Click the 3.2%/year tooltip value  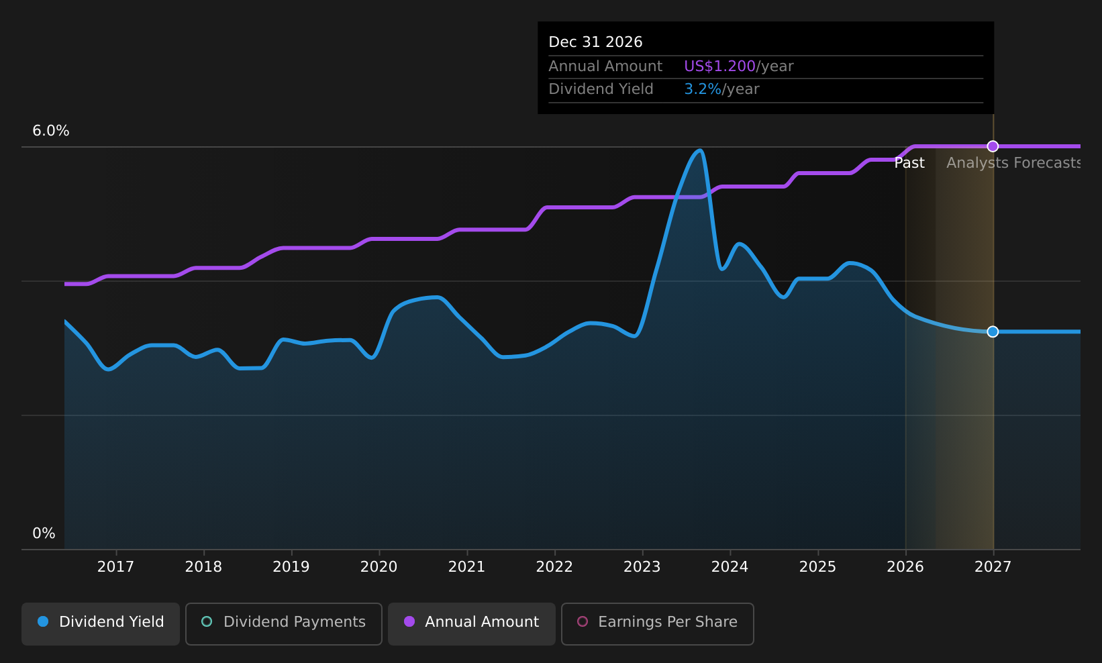[721, 89]
